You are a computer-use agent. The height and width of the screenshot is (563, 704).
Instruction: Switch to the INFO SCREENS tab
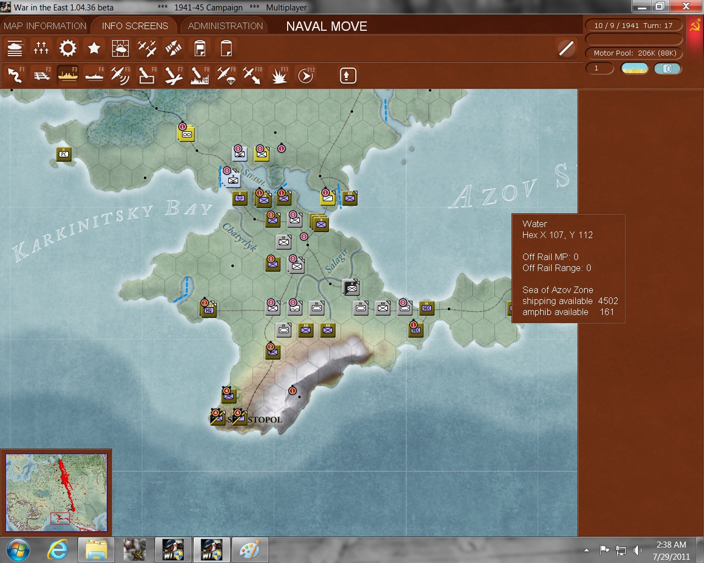(x=135, y=26)
